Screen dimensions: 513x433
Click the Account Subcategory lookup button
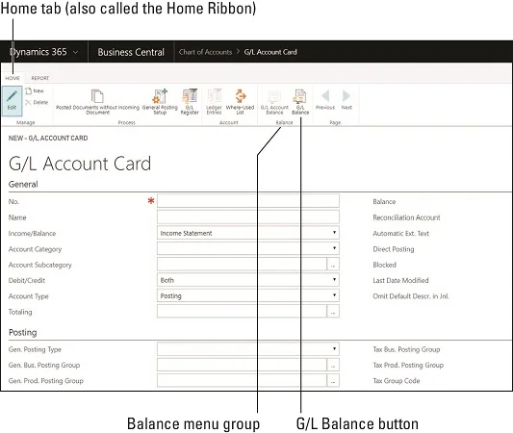point(333,265)
